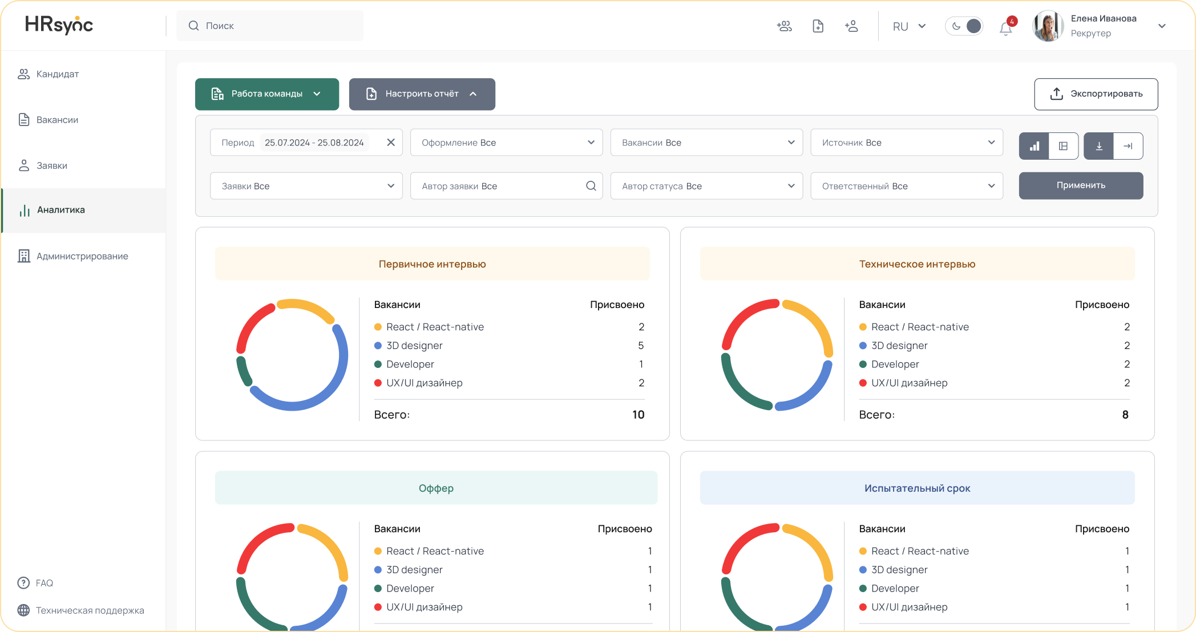Click yellow React dot in Испытательный срок

(x=863, y=551)
